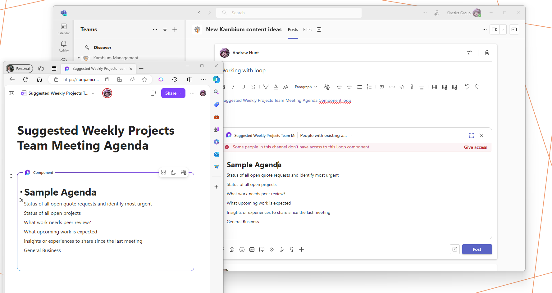Switch to the Files tab
Image resolution: width=552 pixels, height=293 pixels.
tap(307, 29)
